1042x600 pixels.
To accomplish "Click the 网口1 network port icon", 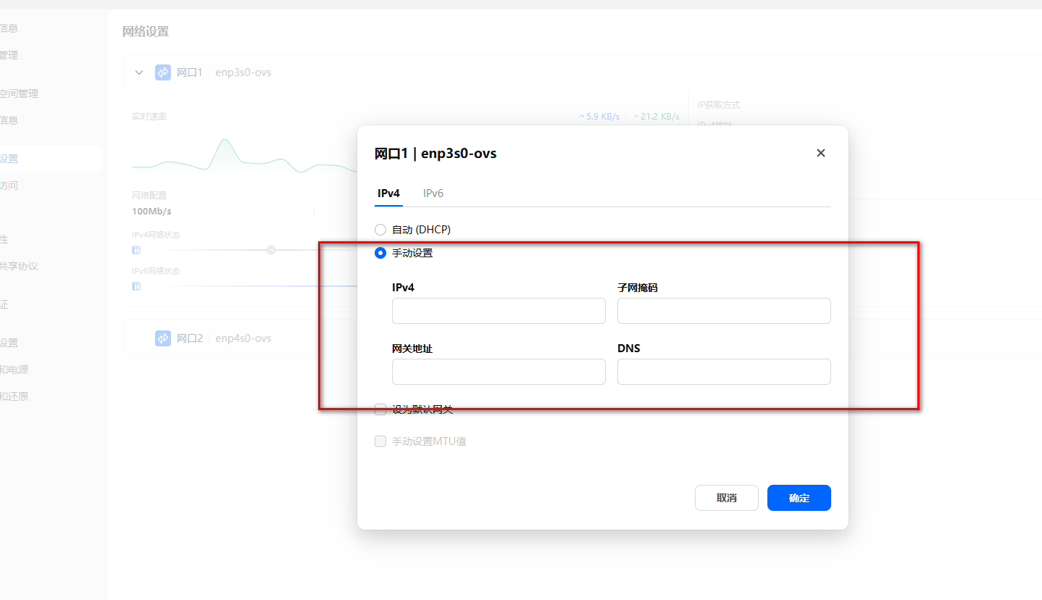I will pyautogui.click(x=163, y=72).
